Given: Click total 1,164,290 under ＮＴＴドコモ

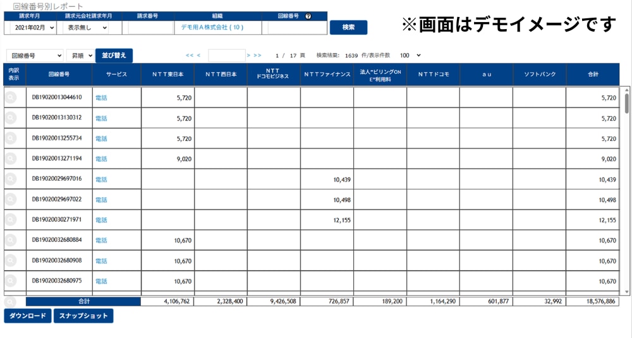Looking at the screenshot, I should coord(433,301).
